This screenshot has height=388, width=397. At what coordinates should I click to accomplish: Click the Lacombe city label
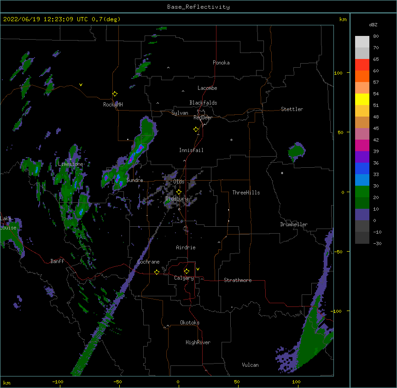(207, 88)
